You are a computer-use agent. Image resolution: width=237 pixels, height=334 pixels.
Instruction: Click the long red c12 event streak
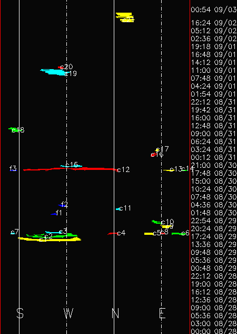tap(70, 169)
